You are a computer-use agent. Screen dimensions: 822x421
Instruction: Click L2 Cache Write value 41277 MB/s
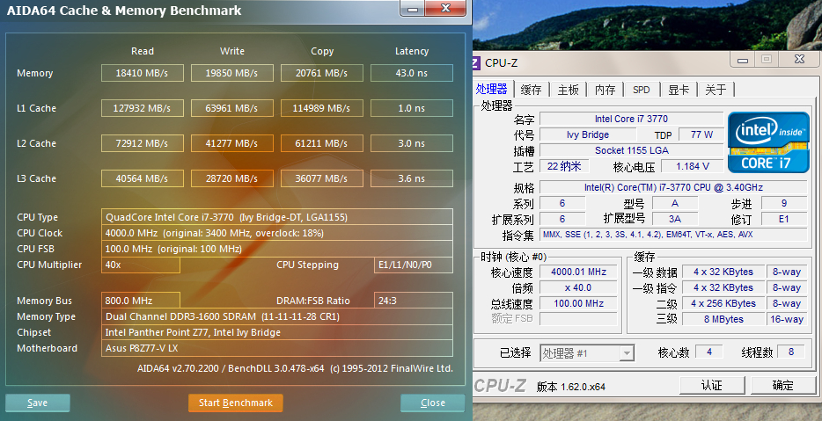point(231,143)
